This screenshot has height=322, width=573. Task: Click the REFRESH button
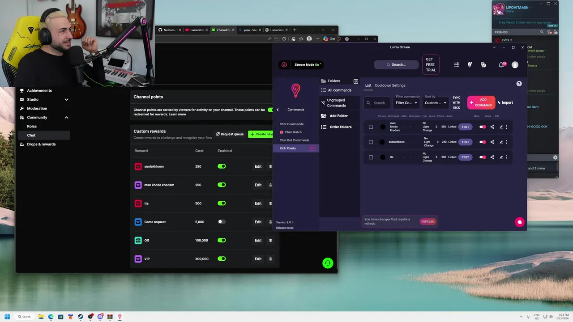(x=428, y=222)
